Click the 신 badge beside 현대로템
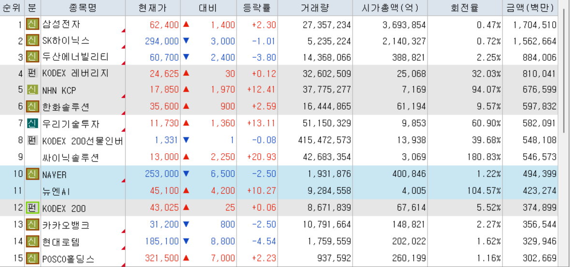The image size is (570, 267). pyautogui.click(x=32, y=241)
